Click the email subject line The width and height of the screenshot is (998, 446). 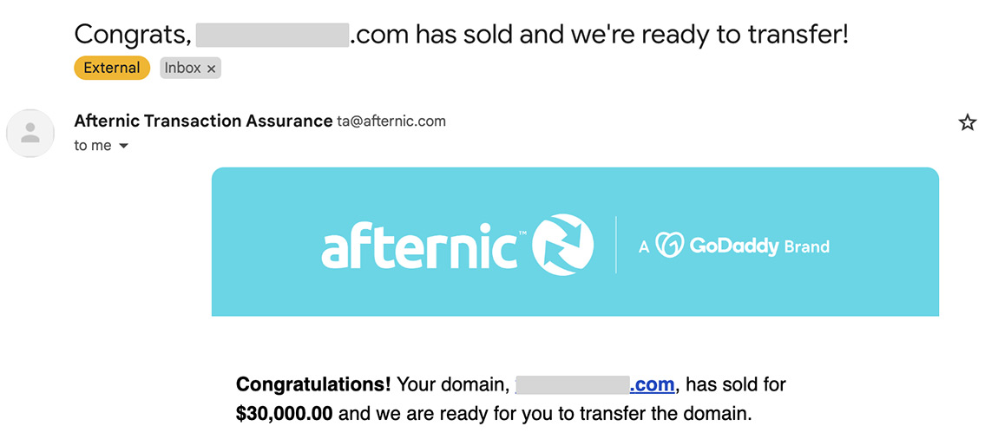(462, 35)
